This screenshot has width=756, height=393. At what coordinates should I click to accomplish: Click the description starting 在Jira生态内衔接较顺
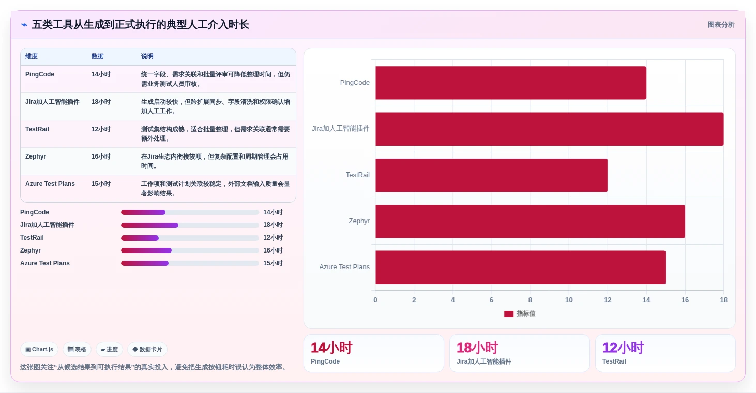pos(215,161)
